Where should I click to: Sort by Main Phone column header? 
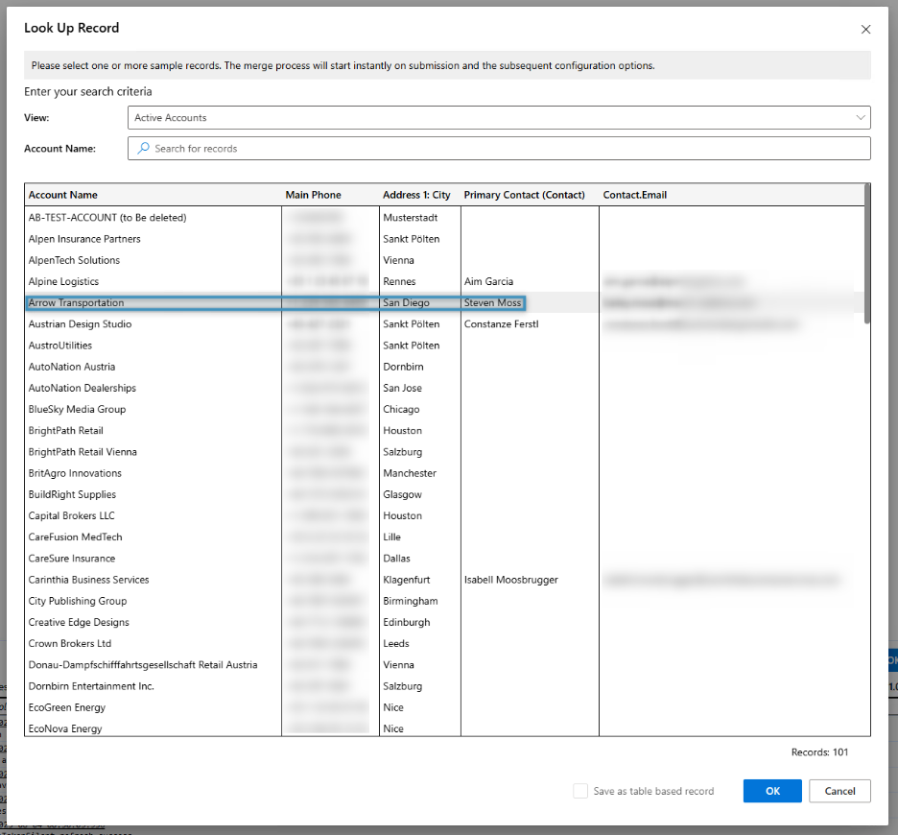[313, 195]
